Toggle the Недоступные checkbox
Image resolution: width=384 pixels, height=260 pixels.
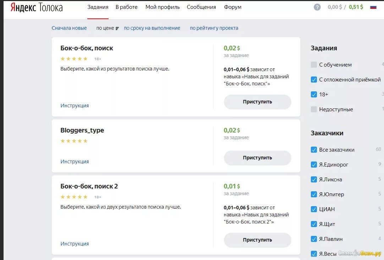coord(314,109)
